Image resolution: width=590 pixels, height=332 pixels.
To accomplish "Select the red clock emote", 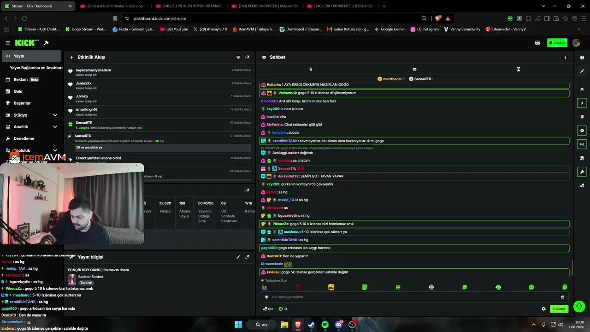I will [298, 287].
